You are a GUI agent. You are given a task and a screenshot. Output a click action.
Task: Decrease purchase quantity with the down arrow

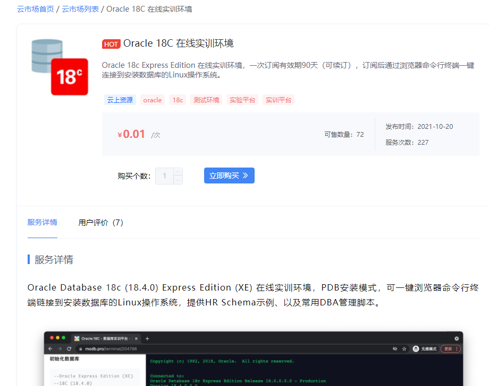point(178,180)
